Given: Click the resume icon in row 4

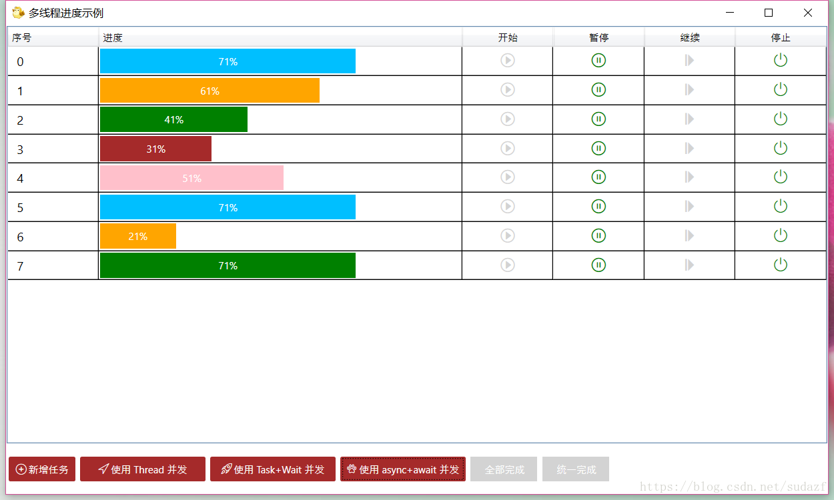Looking at the screenshot, I should tap(689, 177).
